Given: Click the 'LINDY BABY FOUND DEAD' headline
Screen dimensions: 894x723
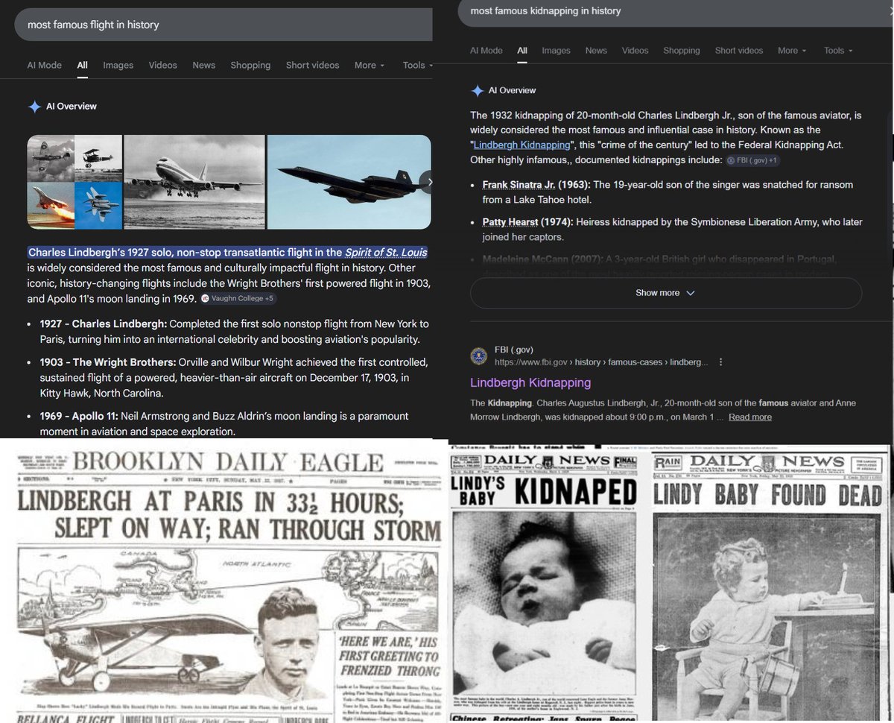Looking at the screenshot, I should click(768, 494).
